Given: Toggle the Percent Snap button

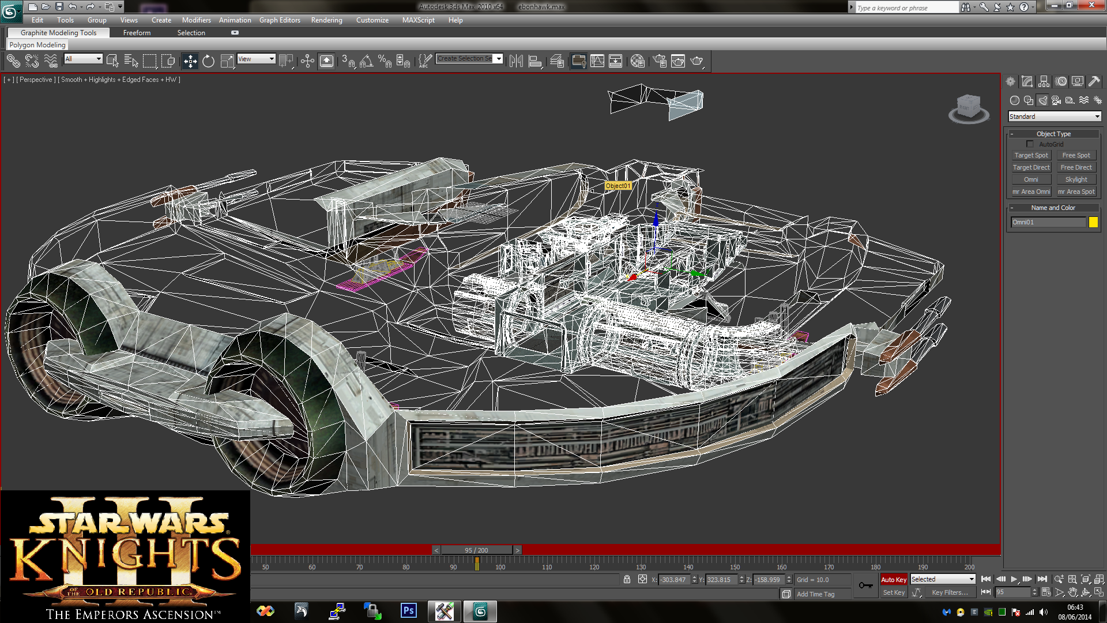Looking at the screenshot, I should coord(385,61).
